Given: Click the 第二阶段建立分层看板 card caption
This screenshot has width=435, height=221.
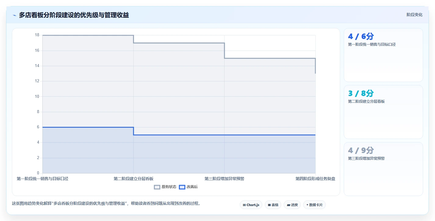Looking at the screenshot, I should [366, 102].
